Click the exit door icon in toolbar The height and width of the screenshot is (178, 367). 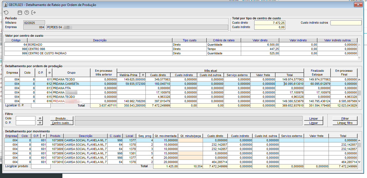coord(34,13)
